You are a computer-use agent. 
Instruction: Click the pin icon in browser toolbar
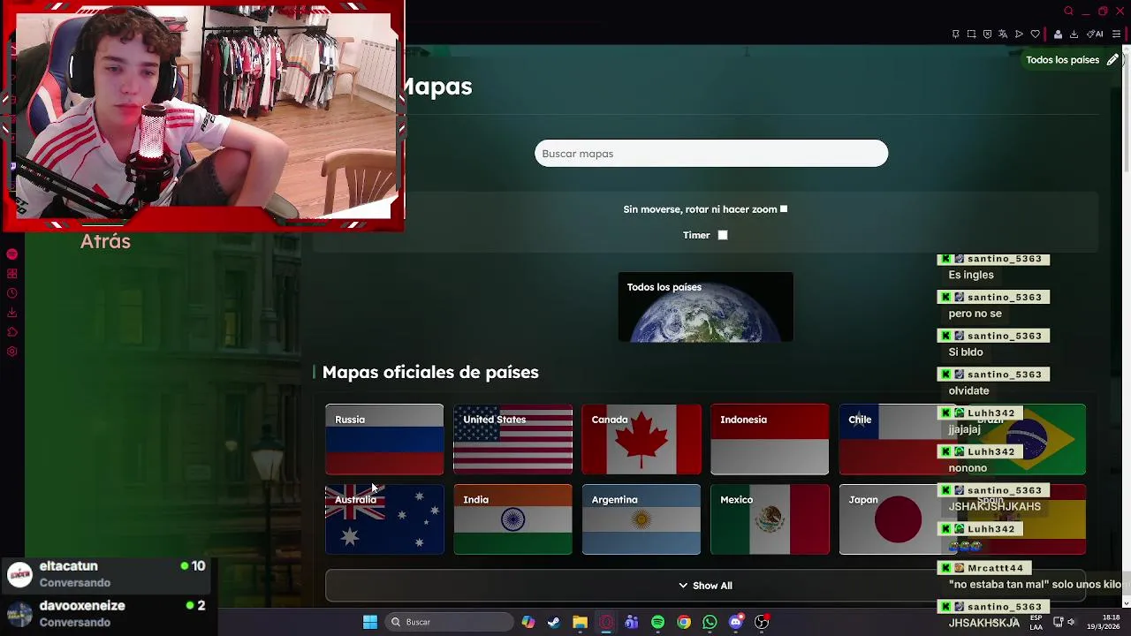click(x=955, y=34)
